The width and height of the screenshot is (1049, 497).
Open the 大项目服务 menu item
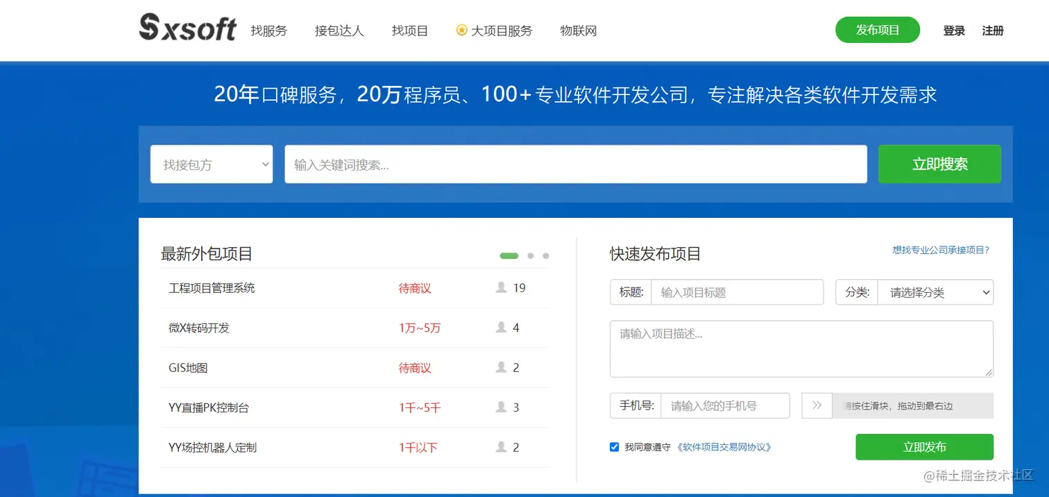(x=502, y=31)
